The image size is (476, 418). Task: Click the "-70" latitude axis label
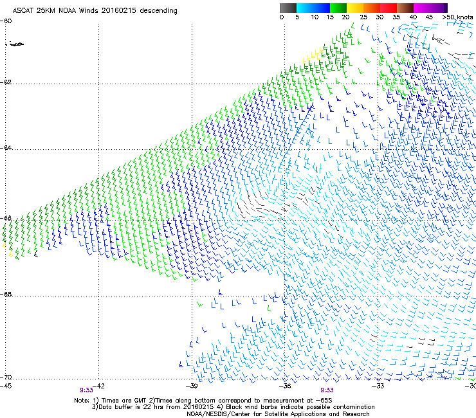click(x=6, y=377)
